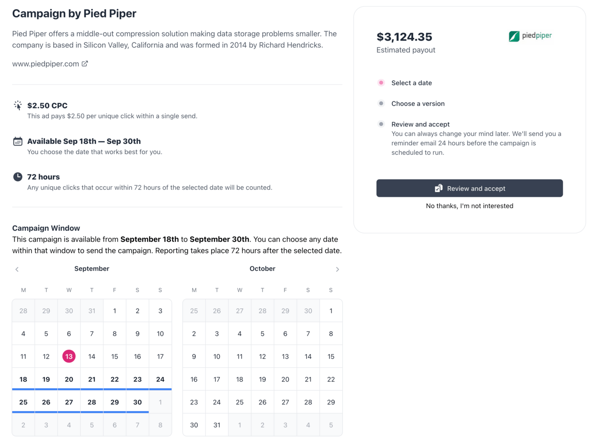Screen dimensions: 595x441
Task: Choose bold 26 in the September calendar
Action: (x=46, y=402)
